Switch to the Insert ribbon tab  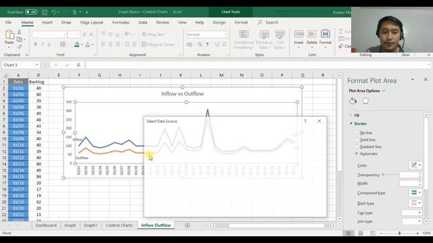click(x=47, y=22)
